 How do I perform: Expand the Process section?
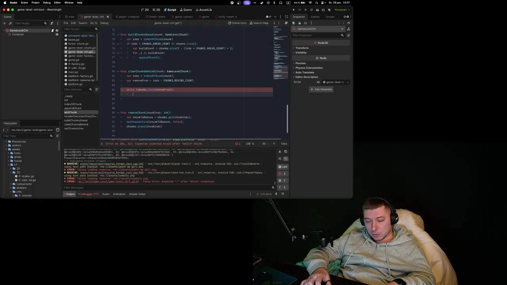click(x=300, y=63)
